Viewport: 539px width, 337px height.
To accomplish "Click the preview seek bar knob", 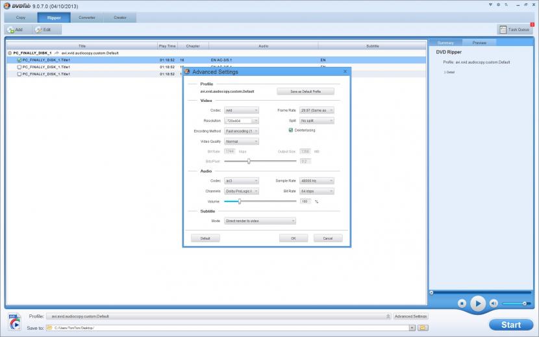I will [431, 293].
